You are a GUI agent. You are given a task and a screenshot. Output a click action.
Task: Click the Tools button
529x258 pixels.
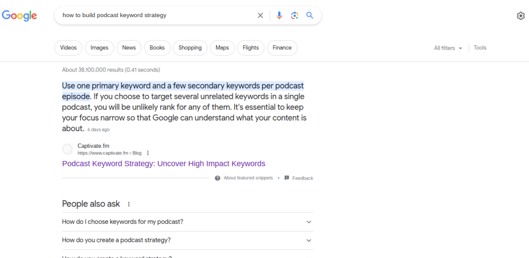(480, 48)
